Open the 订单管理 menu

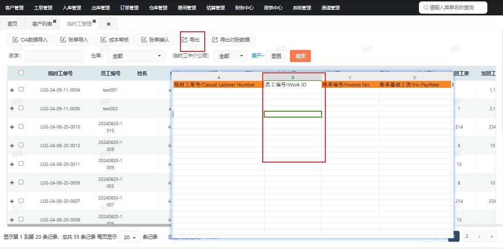click(x=129, y=7)
